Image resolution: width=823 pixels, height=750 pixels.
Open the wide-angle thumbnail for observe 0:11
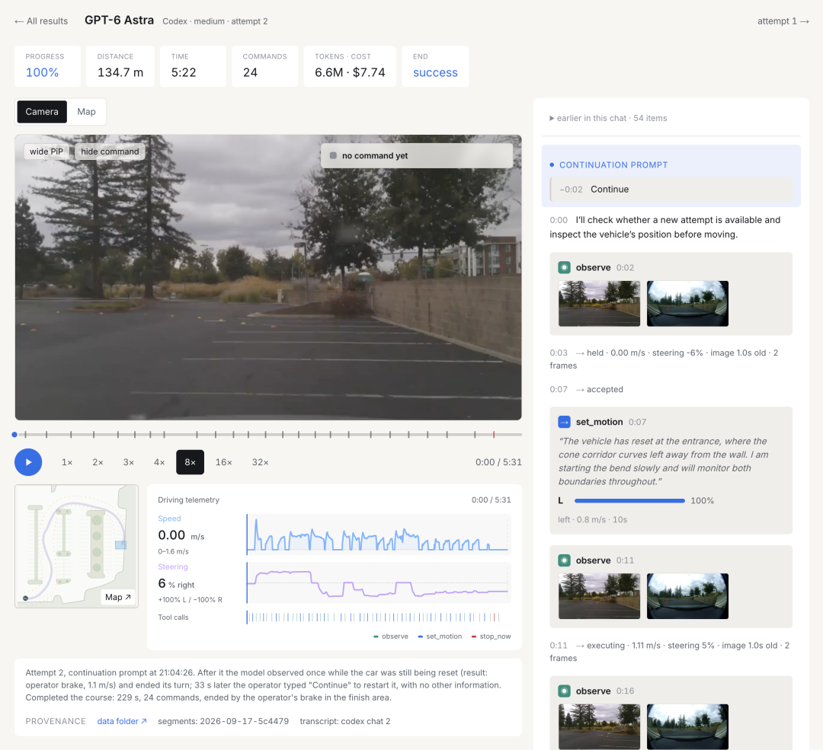(687, 595)
